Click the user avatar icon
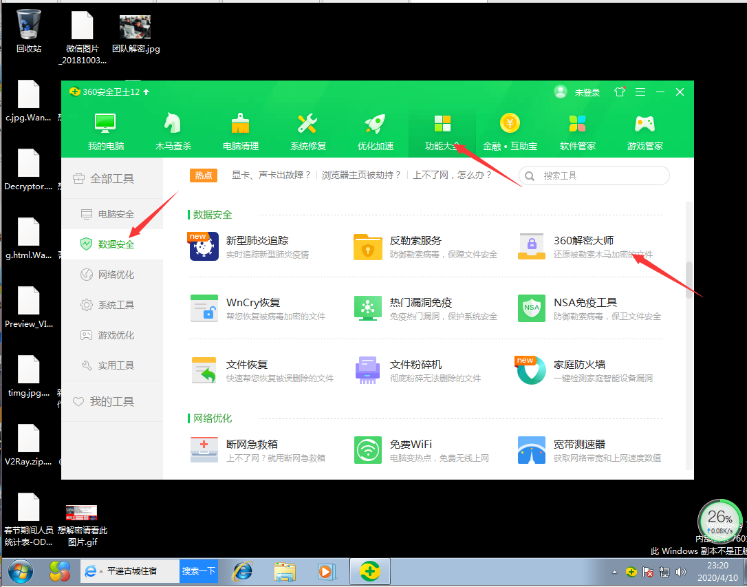The image size is (747, 587). pyautogui.click(x=561, y=92)
